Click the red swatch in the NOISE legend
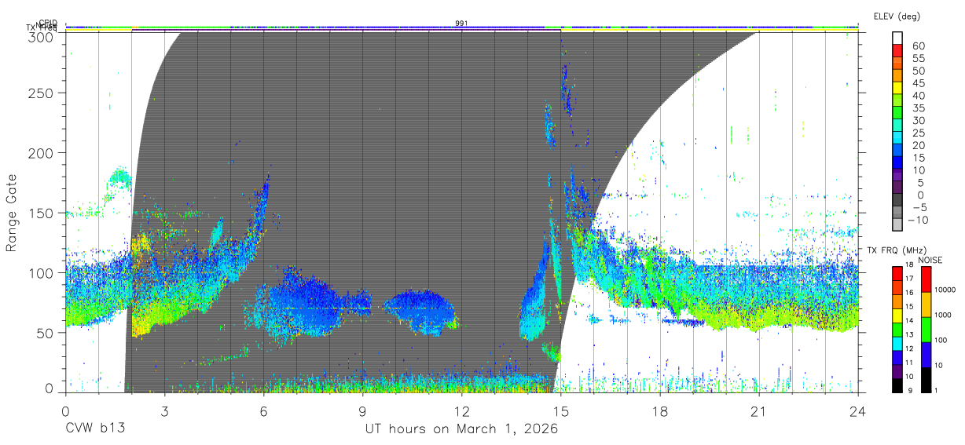 926,279
